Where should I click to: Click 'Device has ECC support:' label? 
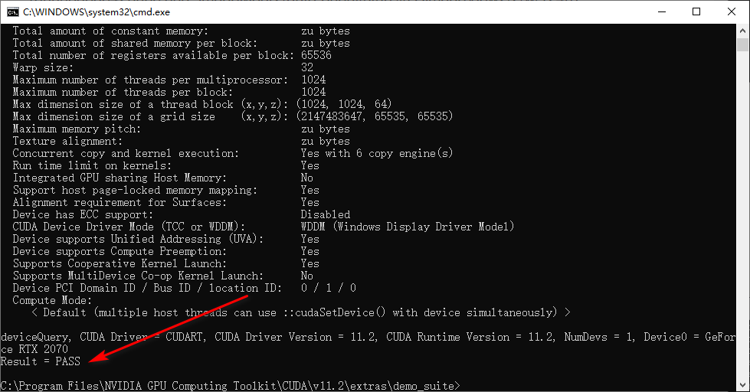81,214
